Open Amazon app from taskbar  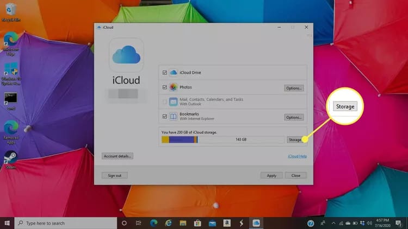point(227,223)
